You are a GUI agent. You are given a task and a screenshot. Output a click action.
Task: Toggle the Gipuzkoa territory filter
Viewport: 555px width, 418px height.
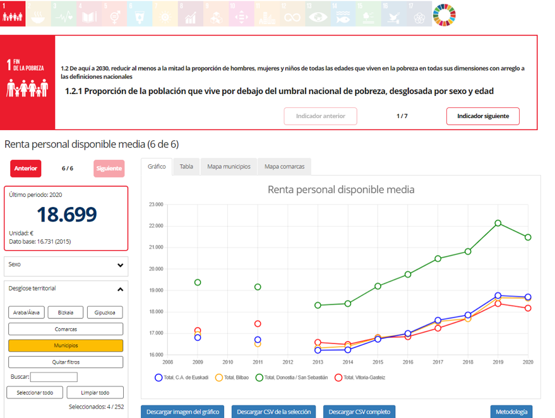[x=105, y=313]
